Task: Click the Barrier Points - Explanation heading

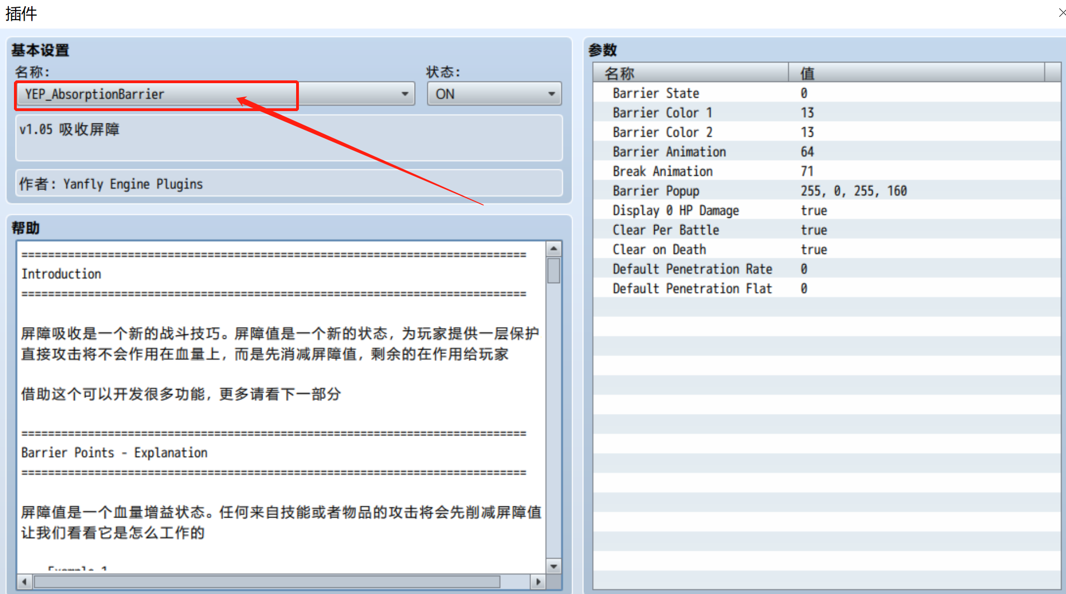Action: (x=115, y=452)
